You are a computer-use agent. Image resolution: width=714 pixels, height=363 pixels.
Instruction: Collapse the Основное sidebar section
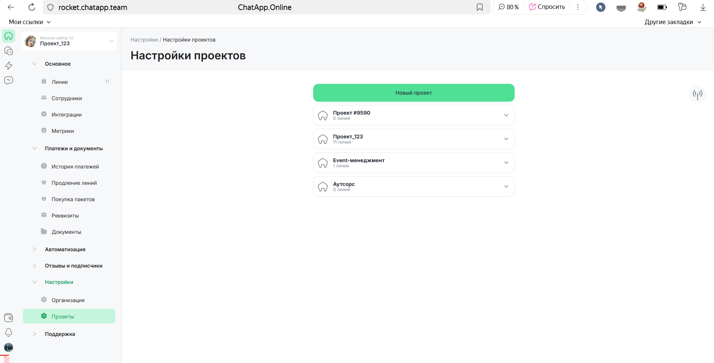pyautogui.click(x=35, y=64)
